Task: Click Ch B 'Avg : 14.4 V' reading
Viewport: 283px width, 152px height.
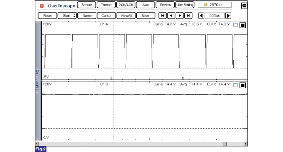Action: (x=191, y=84)
